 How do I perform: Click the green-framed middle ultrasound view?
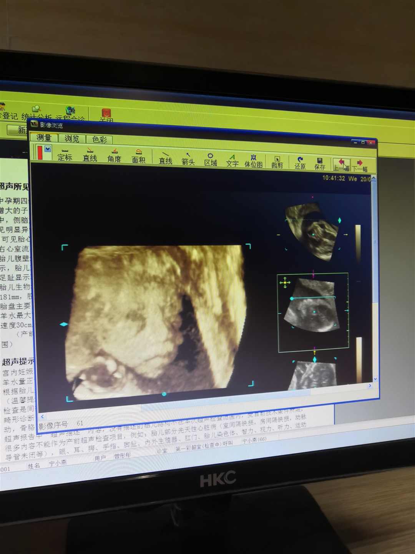click(313, 312)
